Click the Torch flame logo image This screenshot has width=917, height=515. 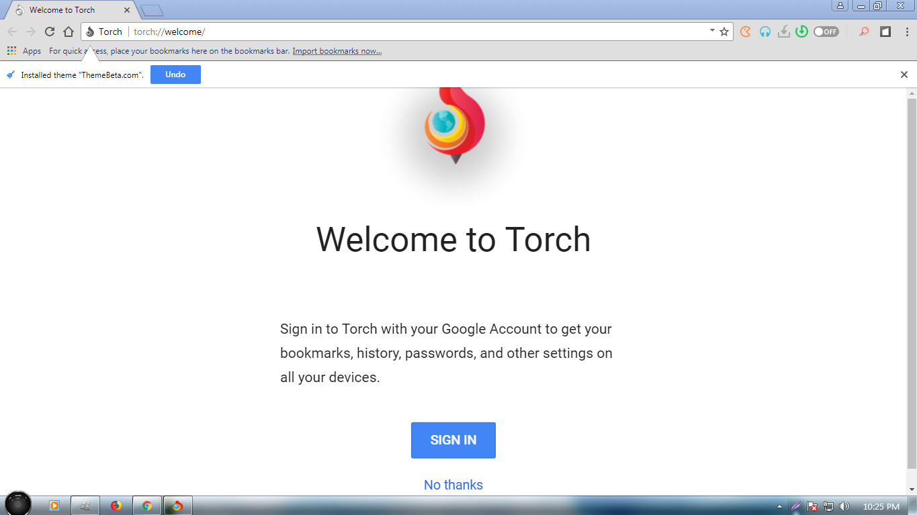pos(454,126)
